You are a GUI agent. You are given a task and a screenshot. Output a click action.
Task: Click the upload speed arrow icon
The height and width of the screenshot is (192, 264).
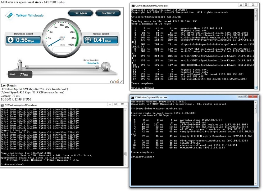pyautogui.click(x=88, y=40)
